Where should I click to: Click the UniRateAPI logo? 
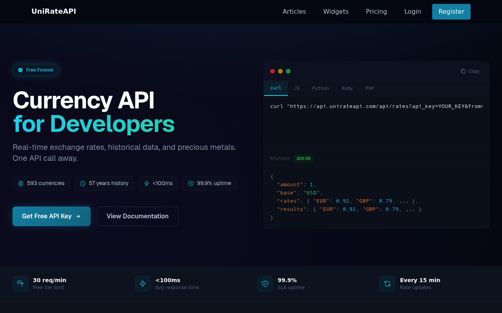tap(54, 11)
